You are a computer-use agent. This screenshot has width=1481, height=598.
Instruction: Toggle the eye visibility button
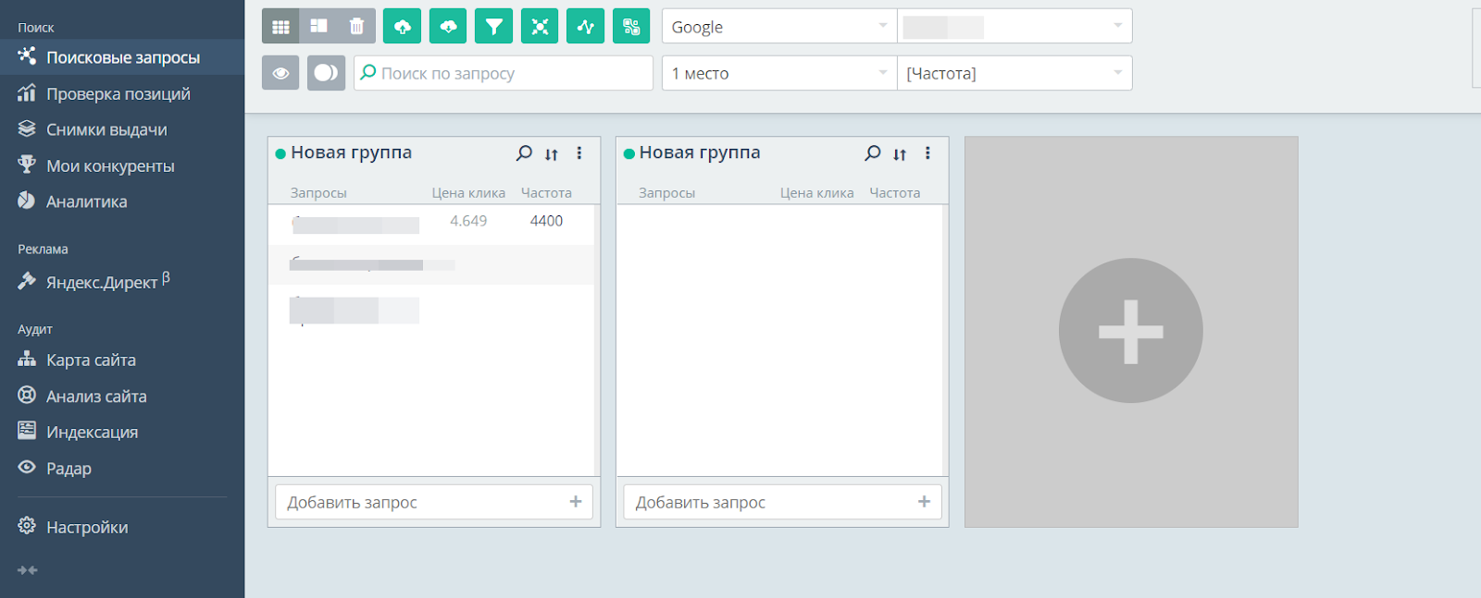coord(280,73)
